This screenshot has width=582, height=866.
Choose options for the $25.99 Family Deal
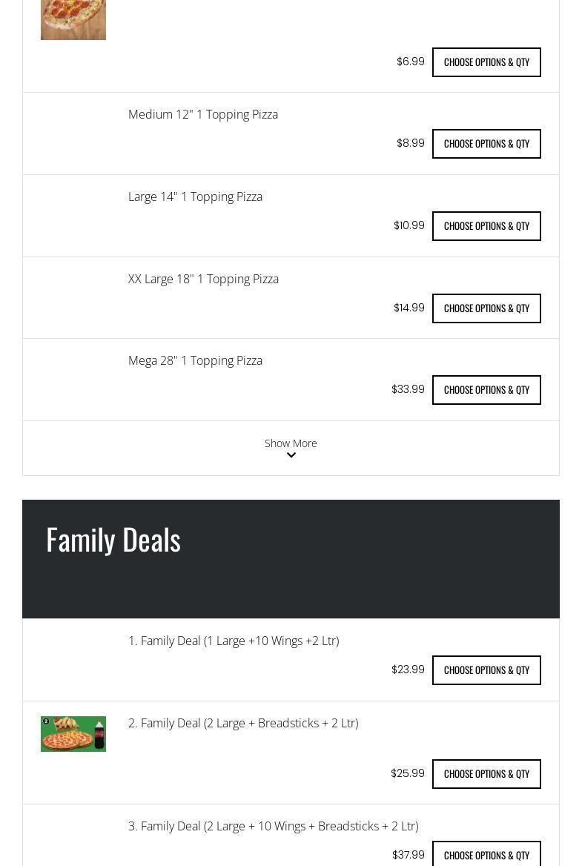tap(486, 774)
